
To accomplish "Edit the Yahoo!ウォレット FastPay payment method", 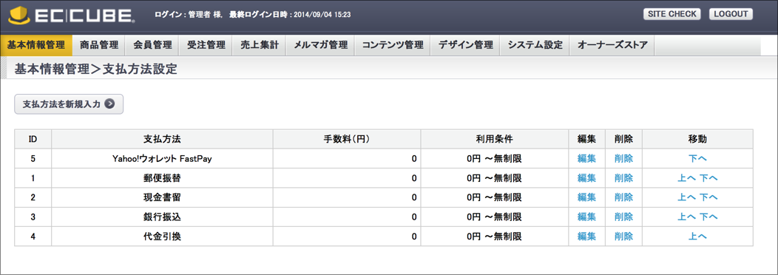I will click(x=586, y=158).
